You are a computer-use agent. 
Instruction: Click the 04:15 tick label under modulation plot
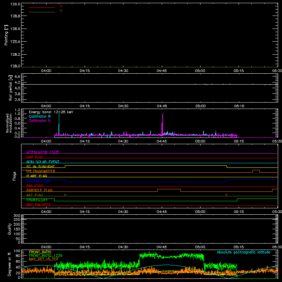tap(85, 141)
